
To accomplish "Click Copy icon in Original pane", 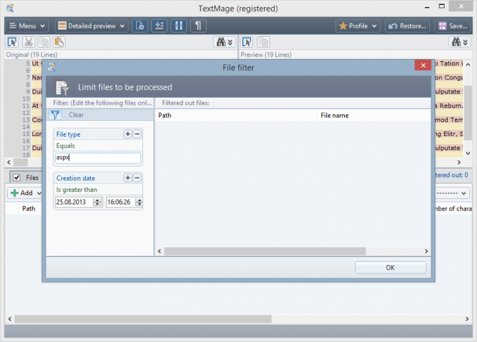I will (x=44, y=42).
